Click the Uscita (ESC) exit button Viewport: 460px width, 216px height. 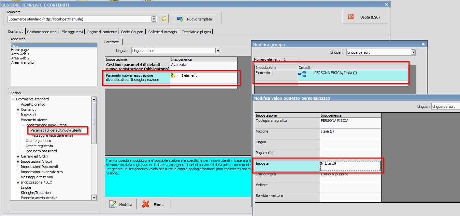[365, 17]
